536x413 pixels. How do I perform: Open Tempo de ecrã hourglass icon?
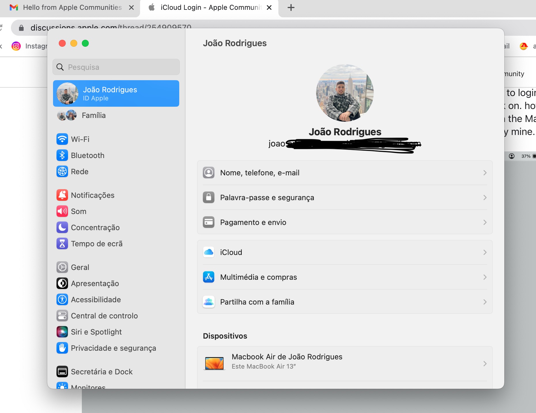tap(62, 244)
